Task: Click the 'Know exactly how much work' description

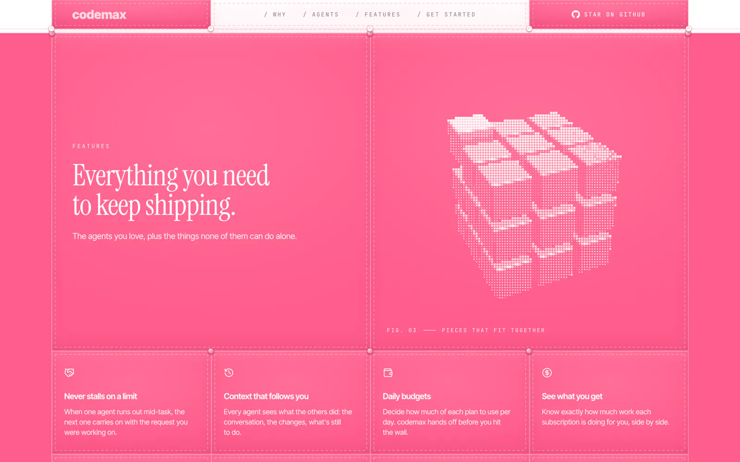Action: click(x=605, y=417)
